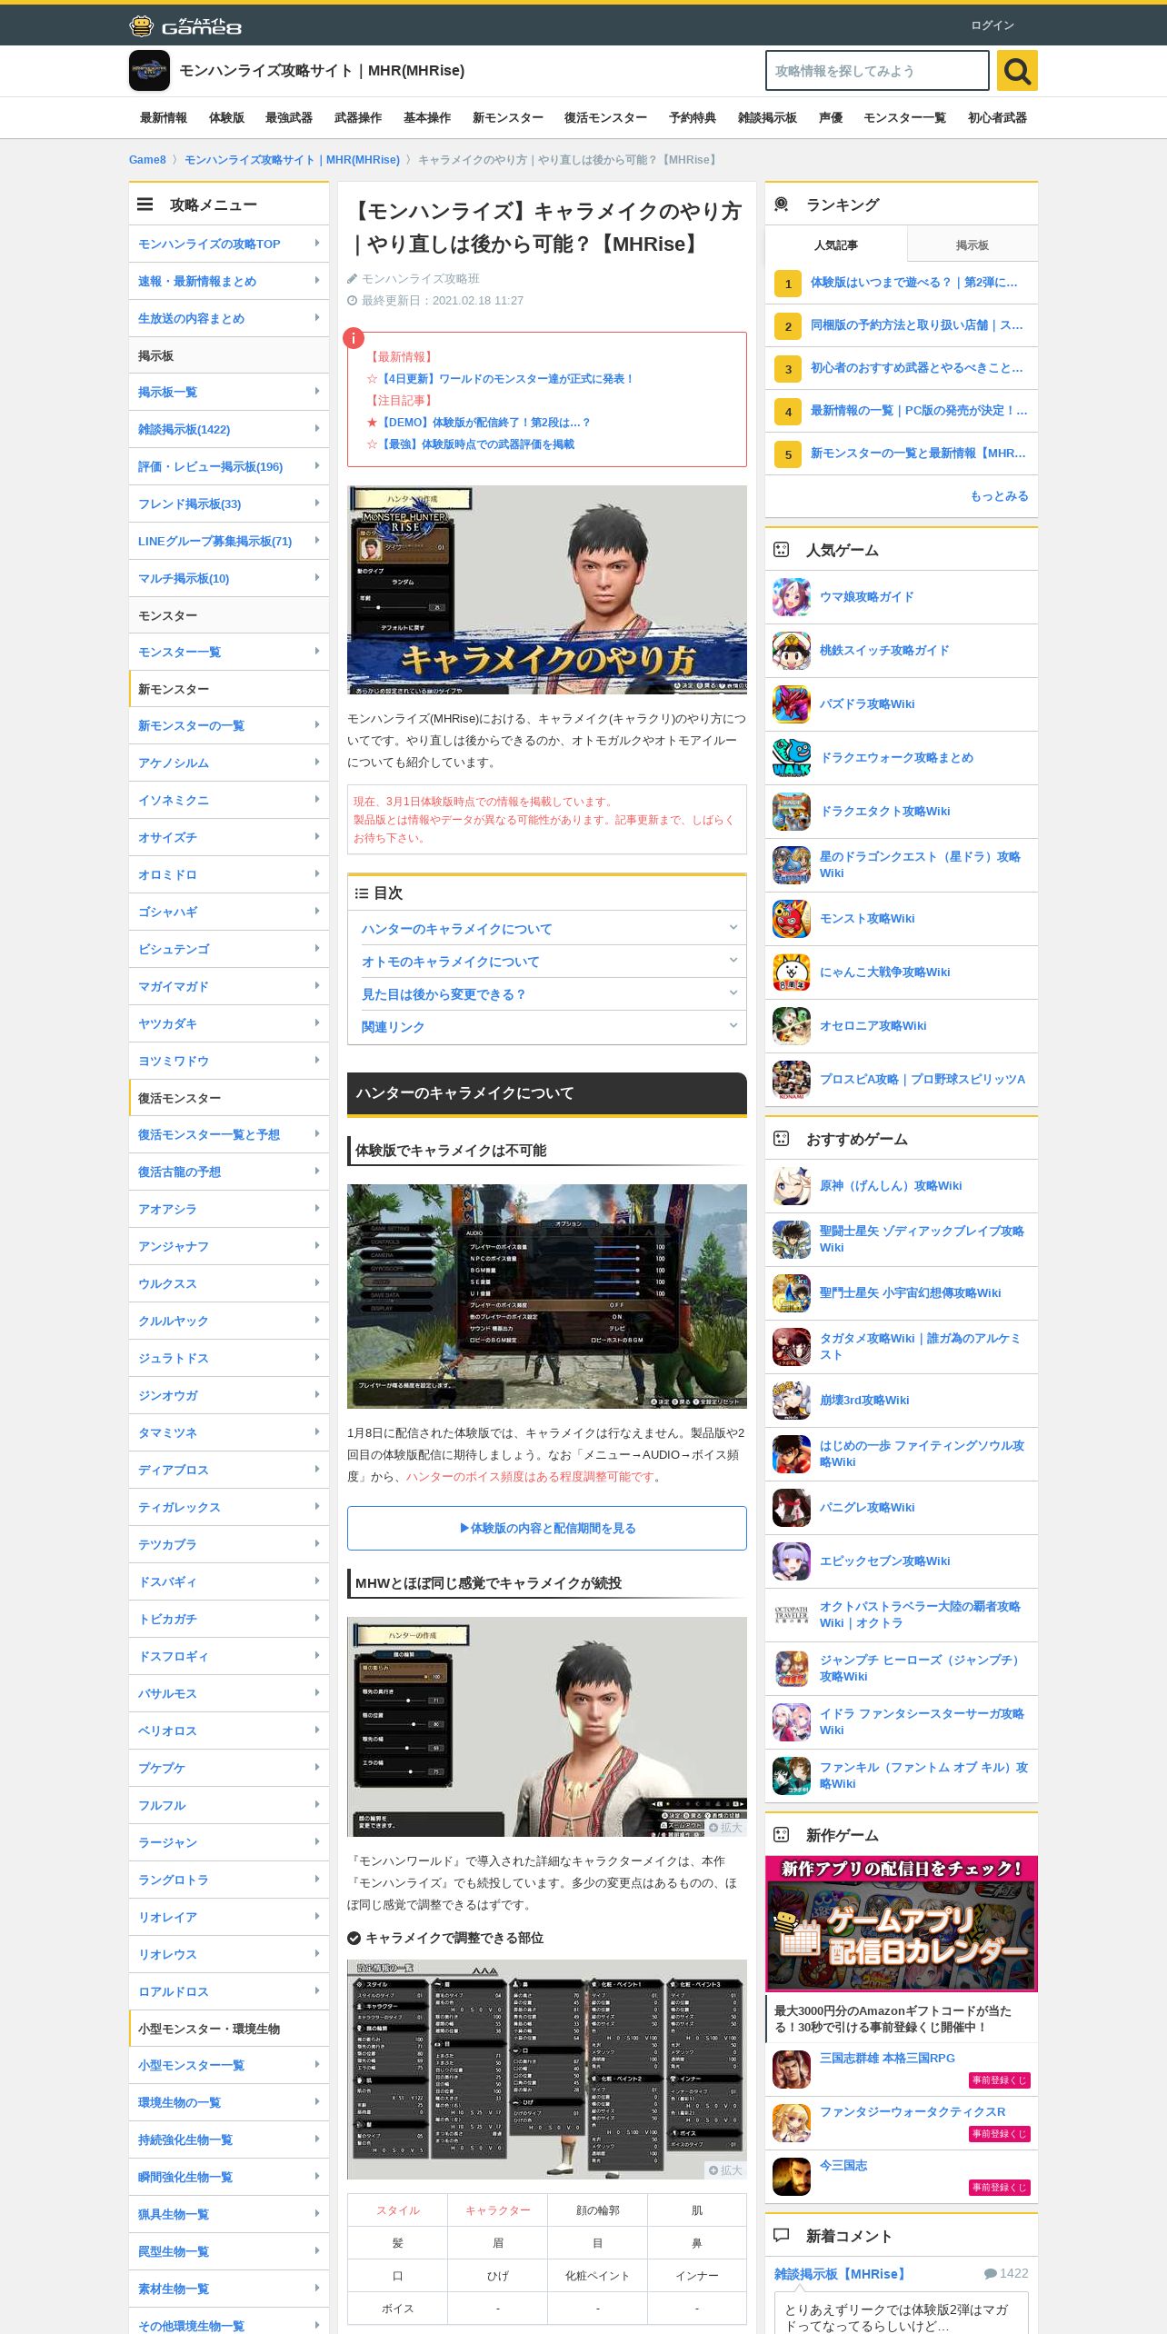Enlarge the character settings list image

pos(725,2170)
